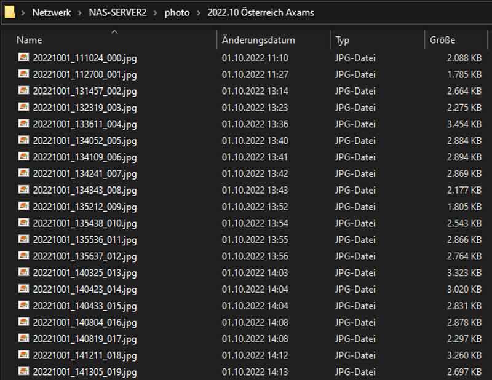The height and width of the screenshot is (380, 492).
Task: Click the size value 2.088 KB
Action: point(464,58)
